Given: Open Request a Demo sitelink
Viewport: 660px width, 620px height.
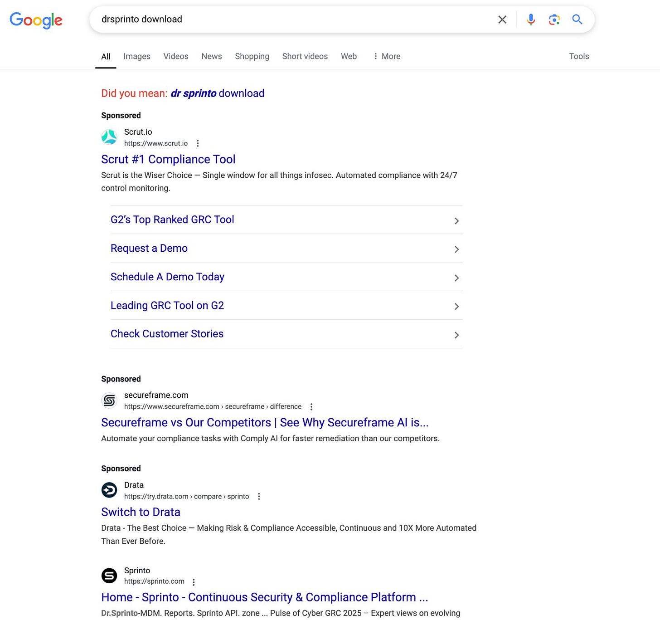Looking at the screenshot, I should point(149,248).
